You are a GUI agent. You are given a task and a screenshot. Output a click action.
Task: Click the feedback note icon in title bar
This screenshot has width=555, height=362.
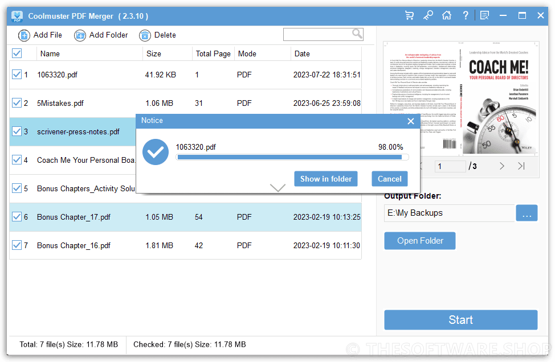coord(484,15)
